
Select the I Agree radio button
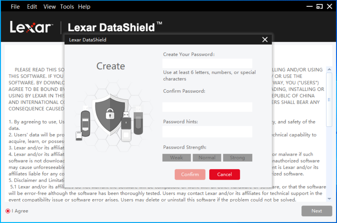point(8,211)
